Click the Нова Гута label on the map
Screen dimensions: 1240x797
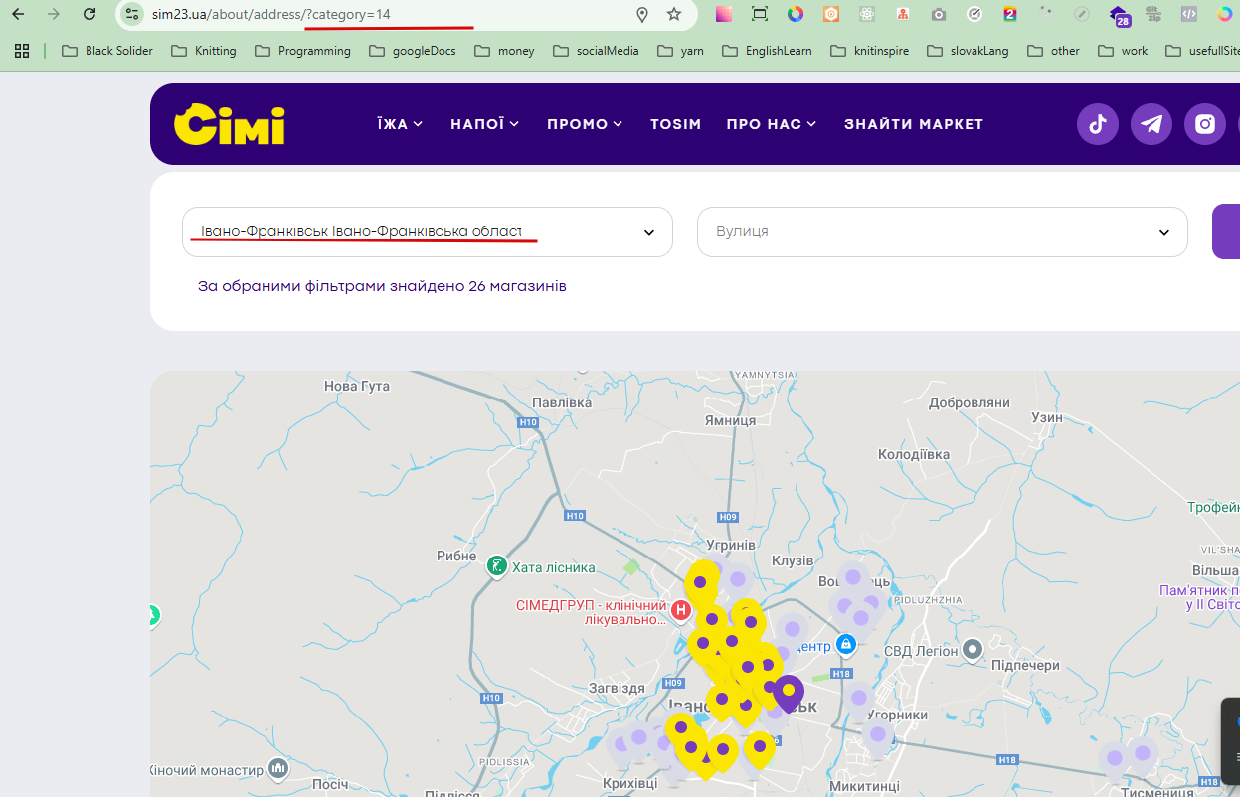[357, 386]
